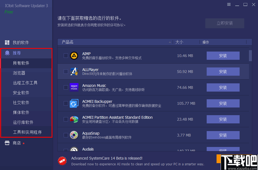Install AOMEI Backupper with 安装 button
The image size is (258, 170).
coord(223,103)
